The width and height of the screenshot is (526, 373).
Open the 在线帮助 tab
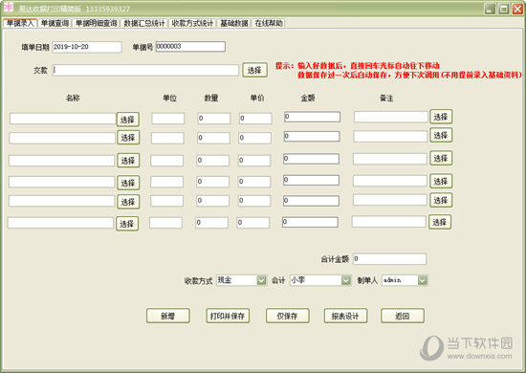pos(269,23)
